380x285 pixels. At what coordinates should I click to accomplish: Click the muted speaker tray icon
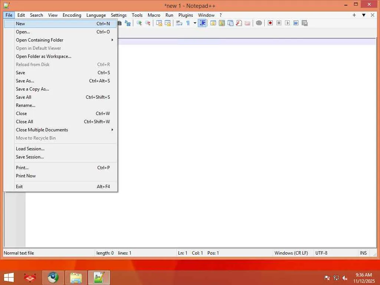[345, 278]
